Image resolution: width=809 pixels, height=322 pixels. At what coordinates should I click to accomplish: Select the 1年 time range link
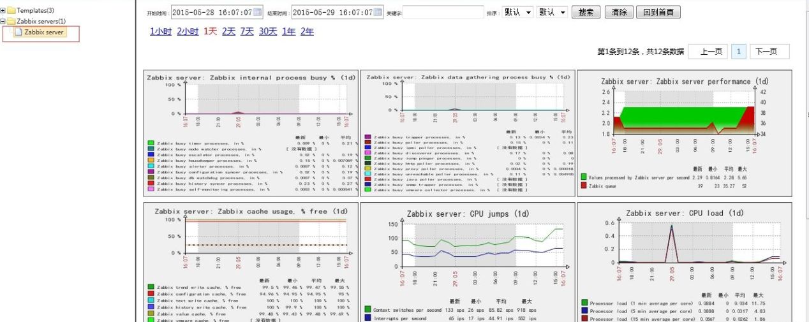coord(288,31)
